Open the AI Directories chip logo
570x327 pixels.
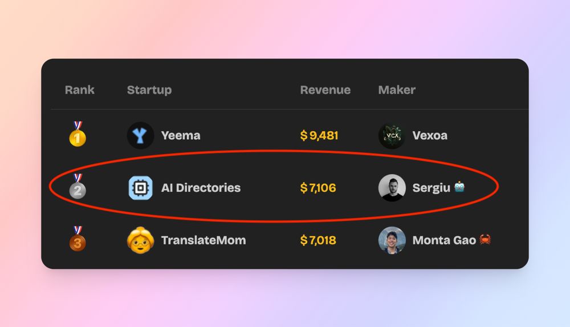click(140, 188)
